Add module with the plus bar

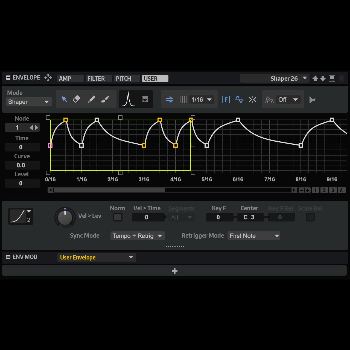coord(174,271)
